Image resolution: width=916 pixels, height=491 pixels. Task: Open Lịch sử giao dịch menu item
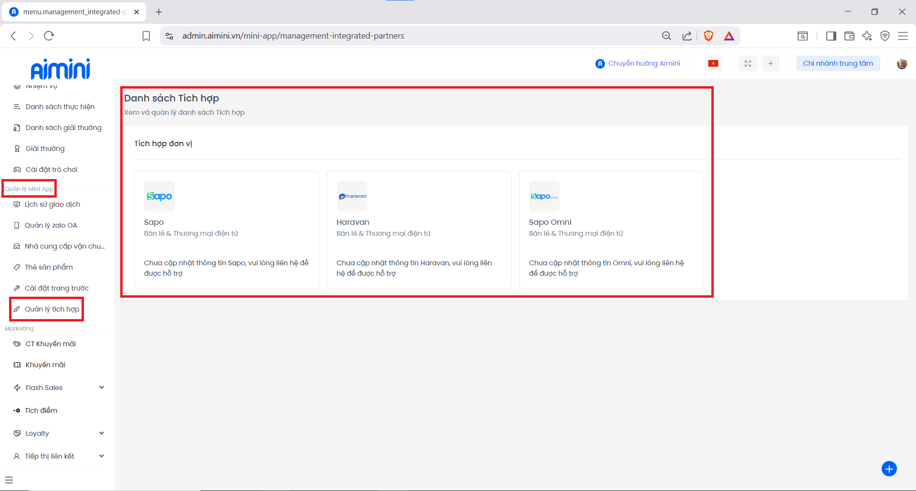52,204
